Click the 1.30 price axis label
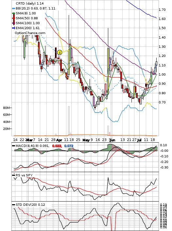The image size is (172, 231). pyautogui.click(x=162, y=47)
